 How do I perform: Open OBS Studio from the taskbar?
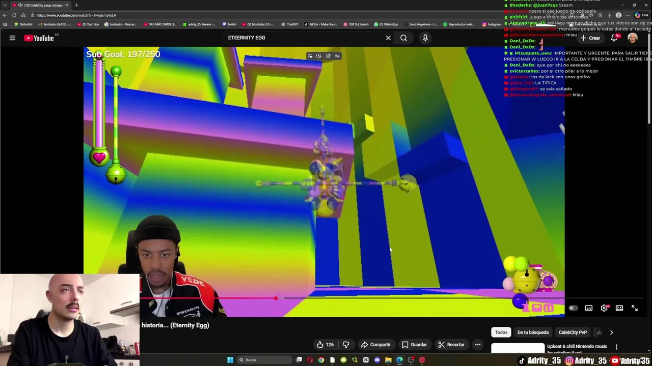pyautogui.click(x=411, y=360)
